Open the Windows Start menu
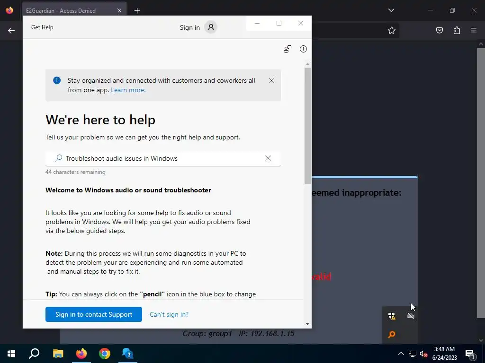The height and width of the screenshot is (363, 485). [x=11, y=354]
